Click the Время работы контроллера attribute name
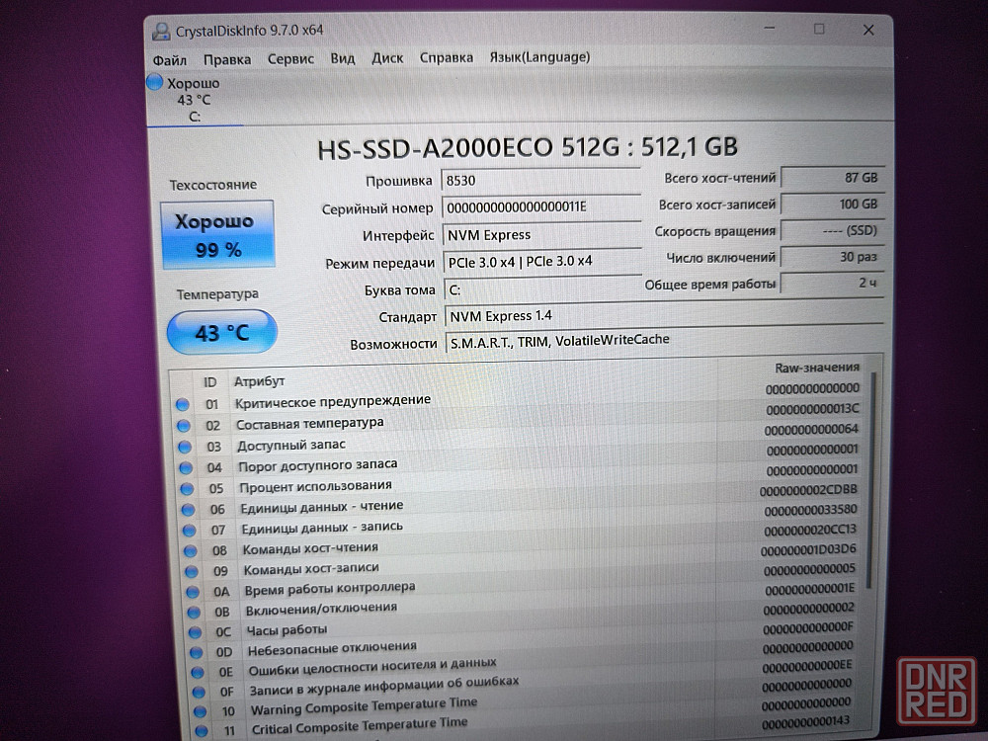This screenshot has width=988, height=741. point(330,589)
